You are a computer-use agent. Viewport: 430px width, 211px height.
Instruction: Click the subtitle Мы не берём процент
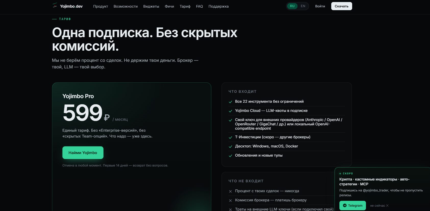tap(125, 64)
